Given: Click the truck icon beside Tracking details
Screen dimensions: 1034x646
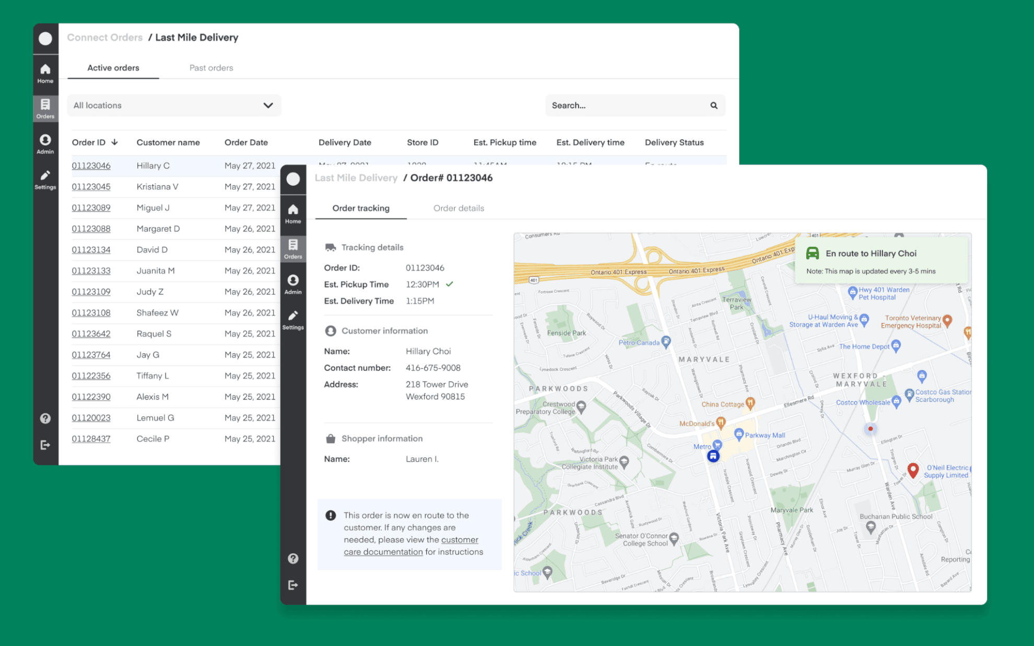Looking at the screenshot, I should [x=330, y=247].
